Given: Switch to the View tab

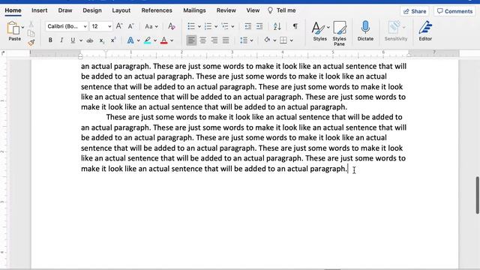Looking at the screenshot, I should 253,10.
